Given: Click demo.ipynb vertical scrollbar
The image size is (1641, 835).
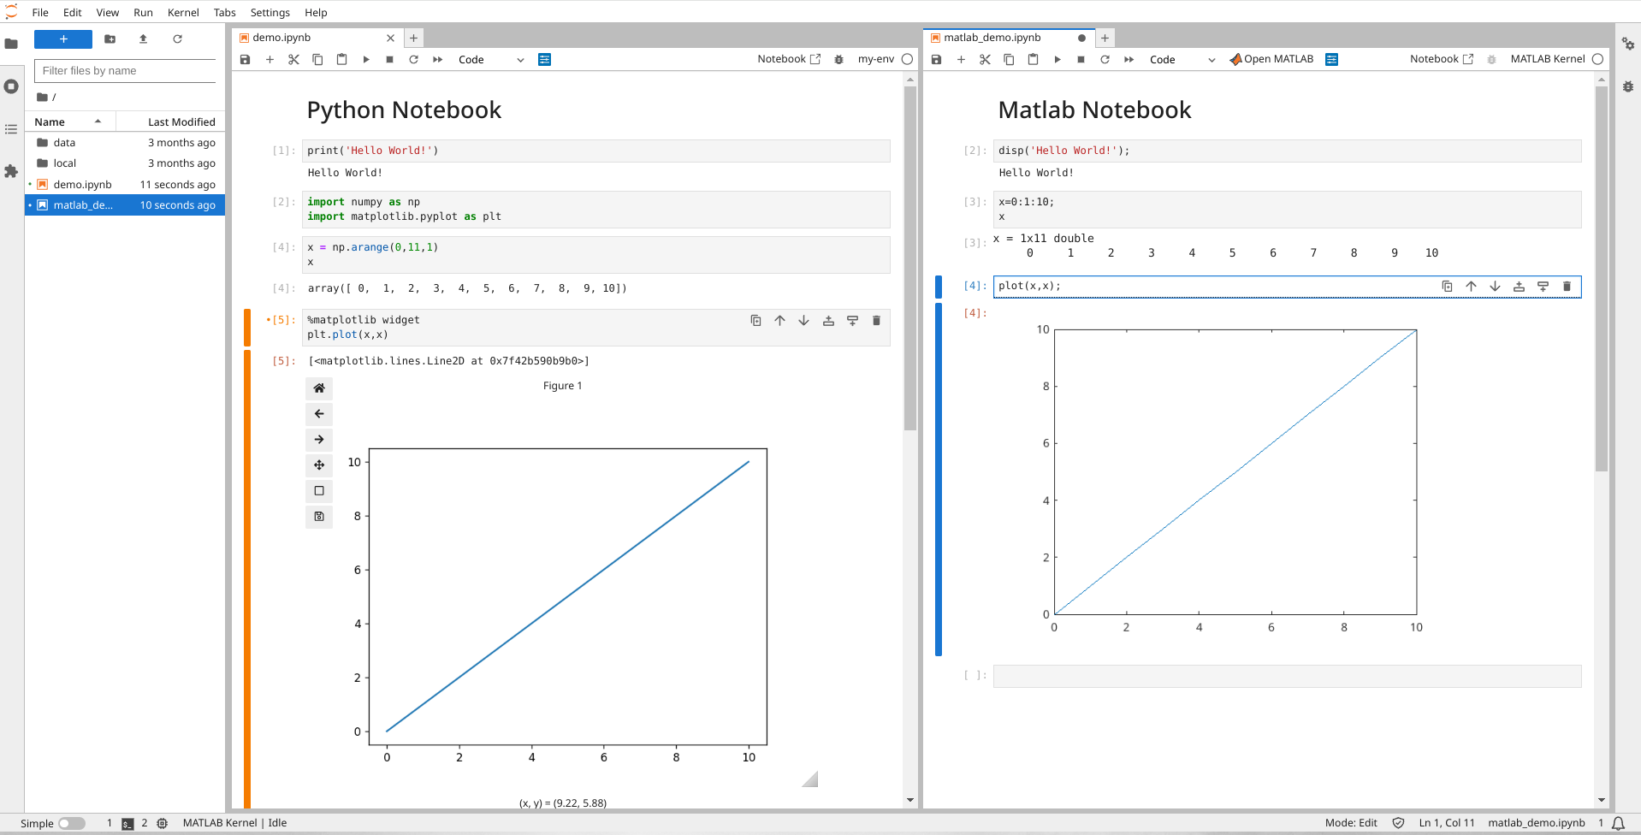Looking at the screenshot, I should point(910,258).
